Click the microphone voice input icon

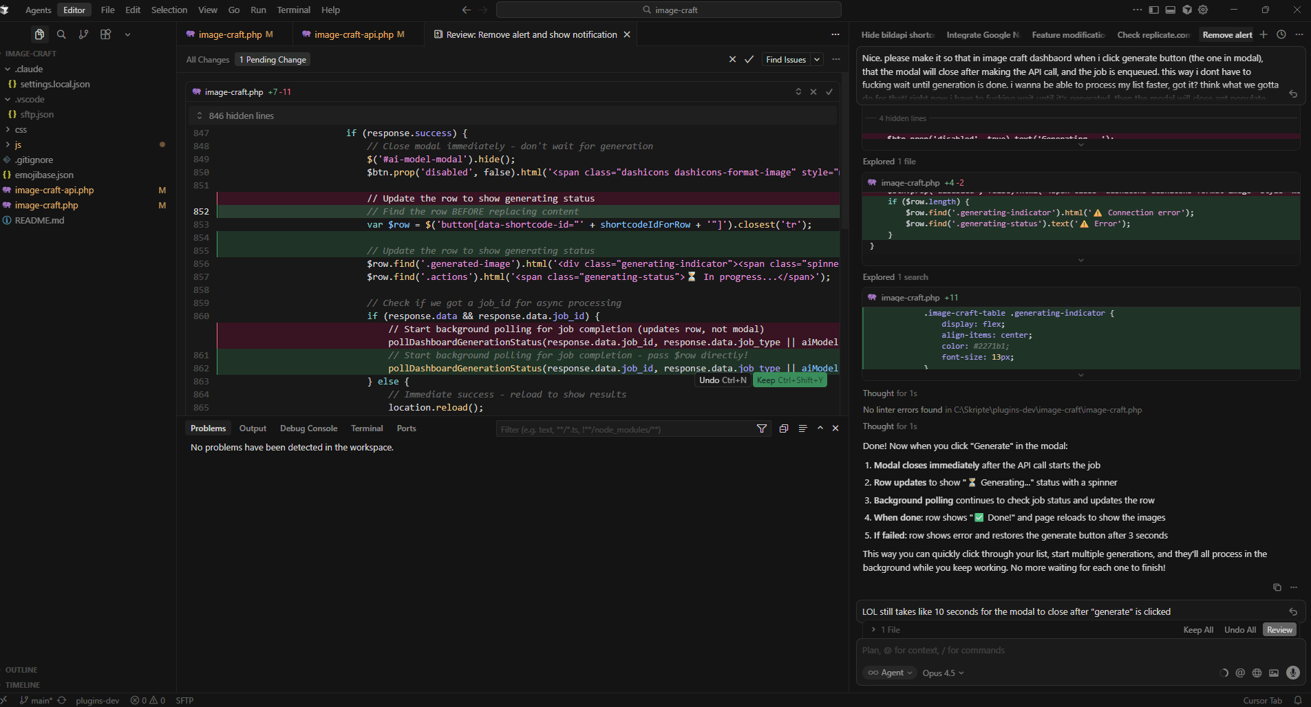pyautogui.click(x=1293, y=673)
